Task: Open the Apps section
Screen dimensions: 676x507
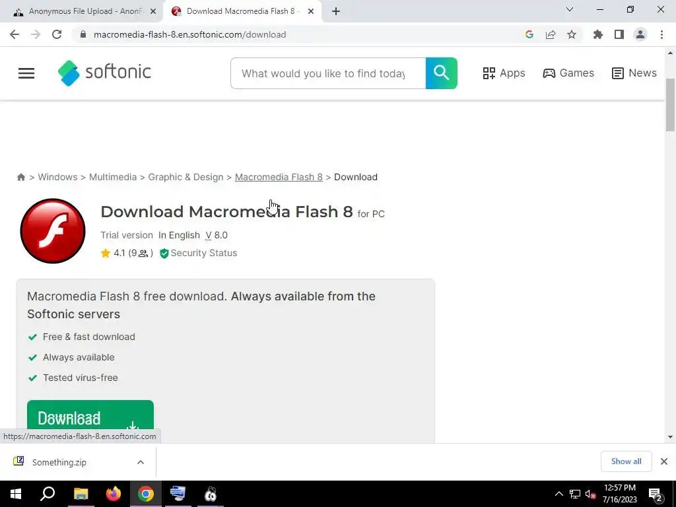Action: (504, 73)
